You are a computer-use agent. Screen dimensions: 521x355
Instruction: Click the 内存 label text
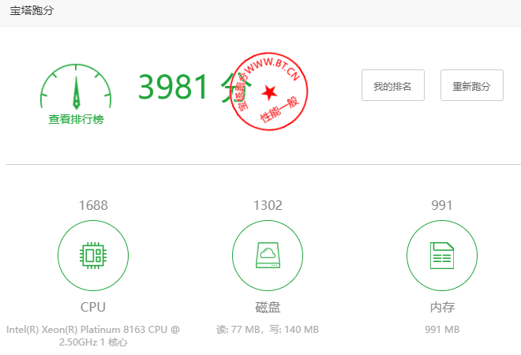(x=442, y=307)
